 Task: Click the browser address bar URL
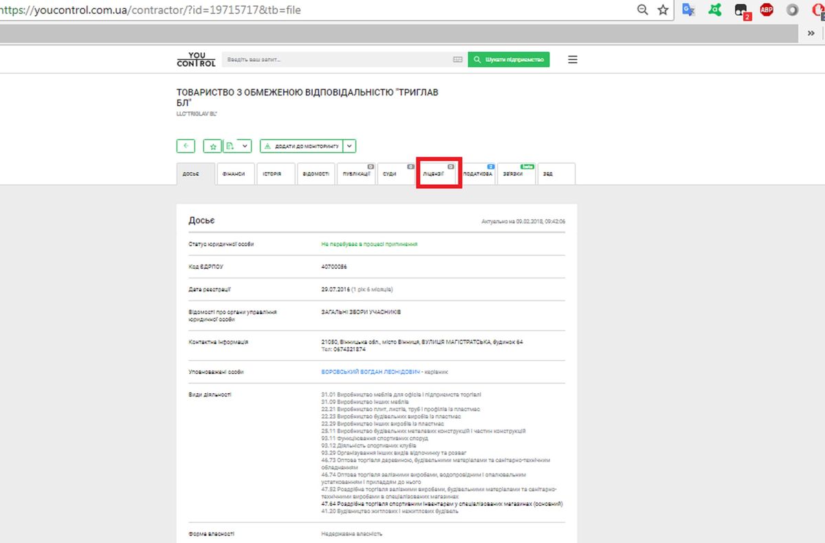point(150,10)
